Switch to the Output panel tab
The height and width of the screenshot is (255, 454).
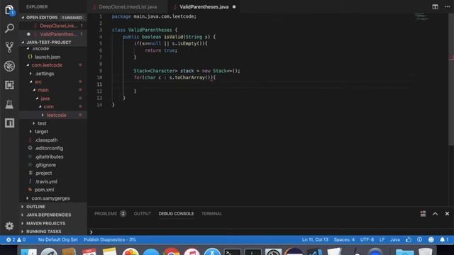tap(142, 214)
